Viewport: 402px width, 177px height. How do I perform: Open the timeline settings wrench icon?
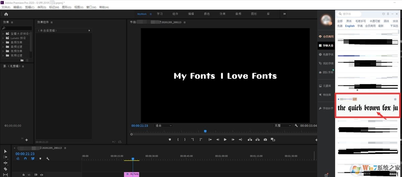(48, 159)
